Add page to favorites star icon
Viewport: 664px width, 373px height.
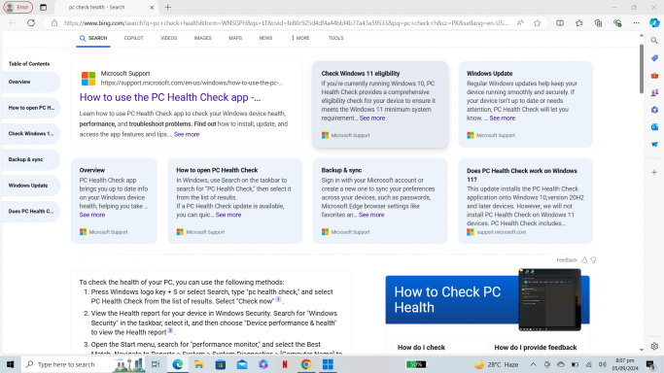(x=538, y=23)
